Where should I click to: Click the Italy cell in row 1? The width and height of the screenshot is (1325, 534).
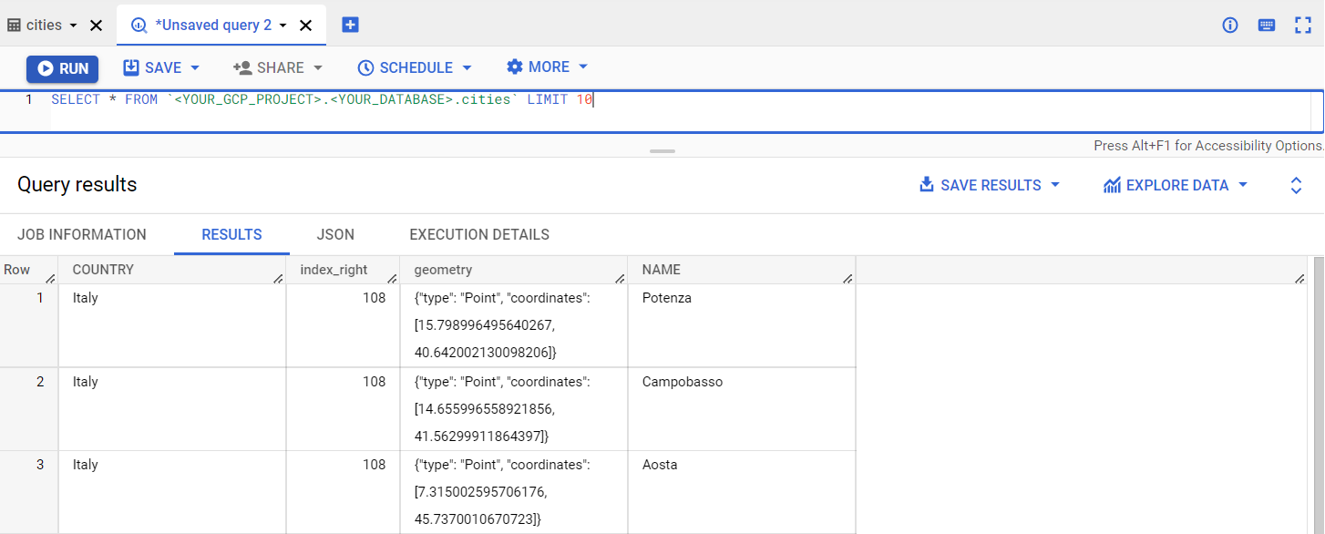coord(172,325)
